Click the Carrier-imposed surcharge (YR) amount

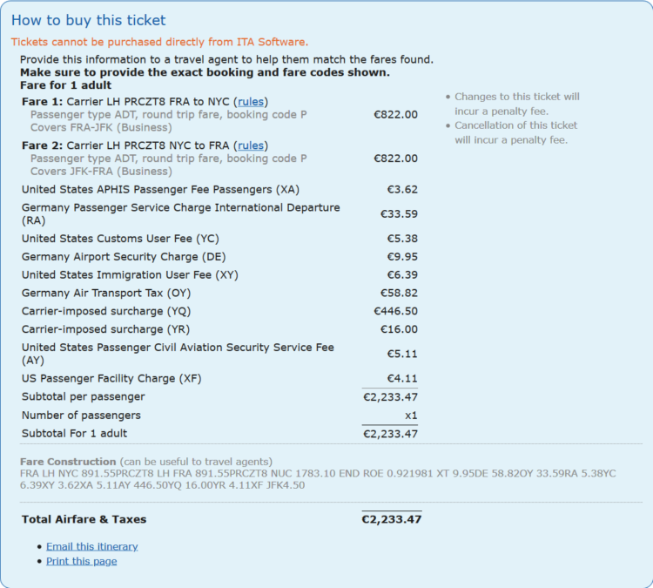[399, 329]
